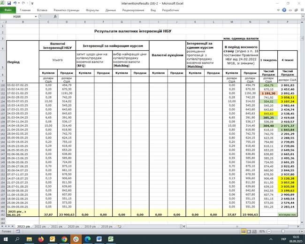The image size is (305, 244).
Task: Switch to the Вид ribbon tab
Action: (x=153, y=10)
